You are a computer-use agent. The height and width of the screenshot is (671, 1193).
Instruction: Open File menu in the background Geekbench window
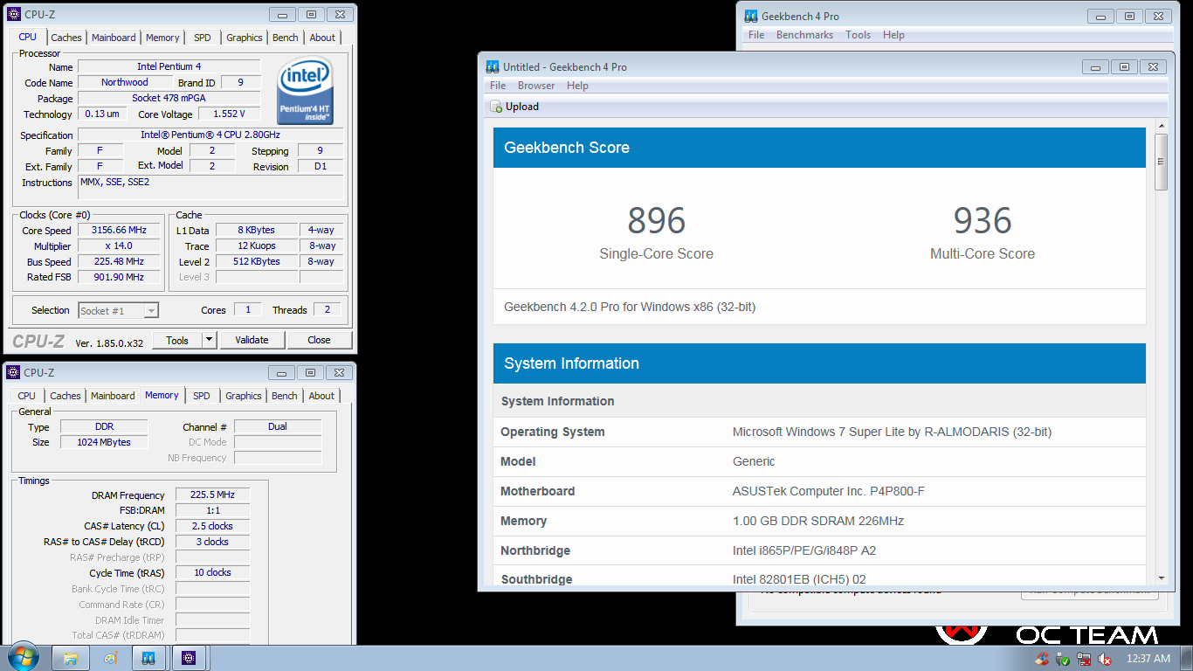pyautogui.click(x=756, y=35)
